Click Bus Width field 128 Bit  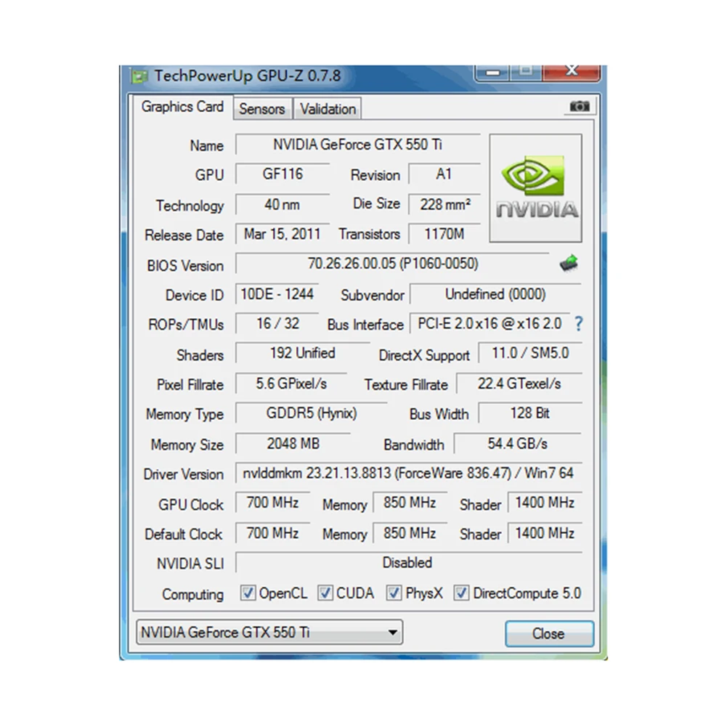[x=530, y=413]
